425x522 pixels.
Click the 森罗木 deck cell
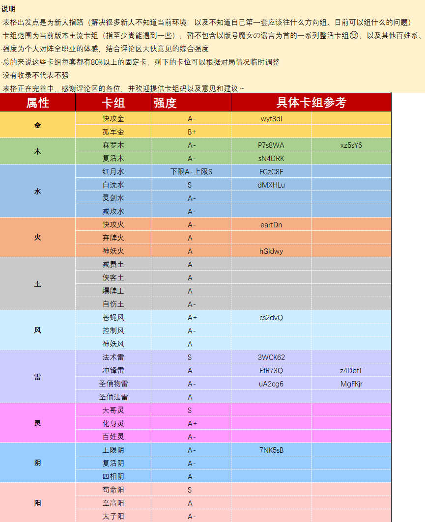(113, 145)
